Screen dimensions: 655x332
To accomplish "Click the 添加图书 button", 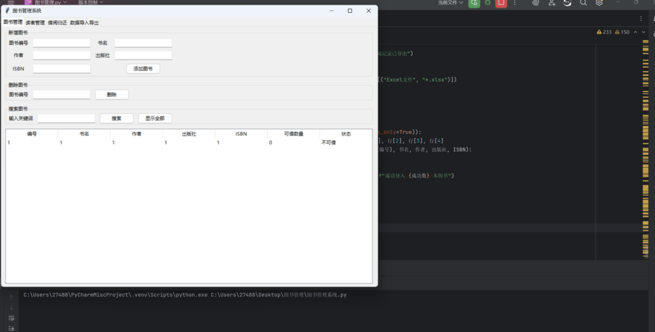I will [143, 68].
